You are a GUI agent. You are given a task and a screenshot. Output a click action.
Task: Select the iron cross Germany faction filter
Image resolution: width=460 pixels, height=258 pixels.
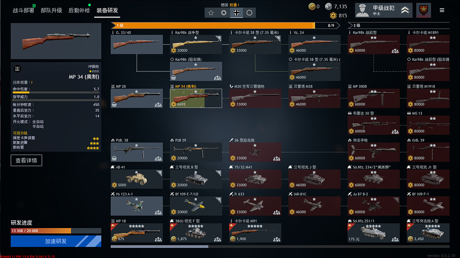236,12
